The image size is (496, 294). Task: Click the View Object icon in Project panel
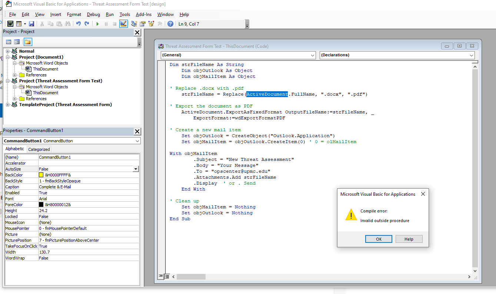coord(17,42)
